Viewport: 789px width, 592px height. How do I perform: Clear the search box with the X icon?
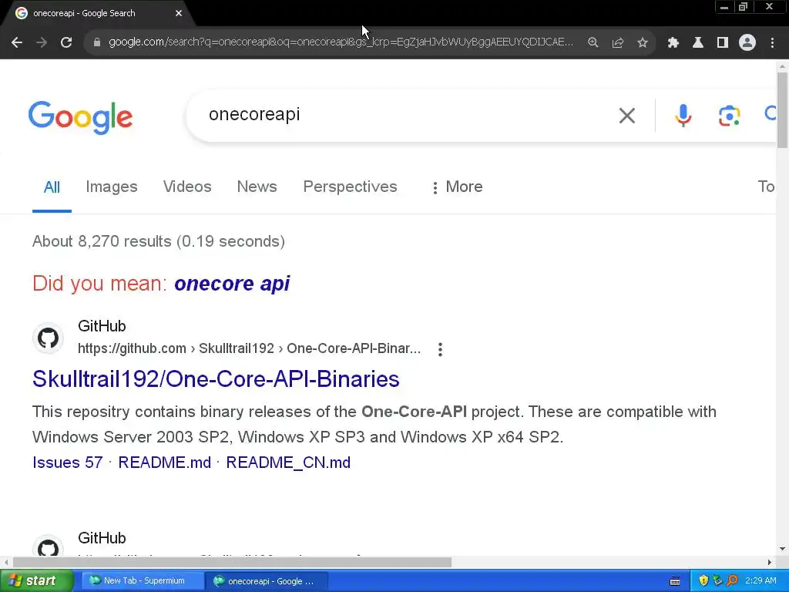coord(627,116)
